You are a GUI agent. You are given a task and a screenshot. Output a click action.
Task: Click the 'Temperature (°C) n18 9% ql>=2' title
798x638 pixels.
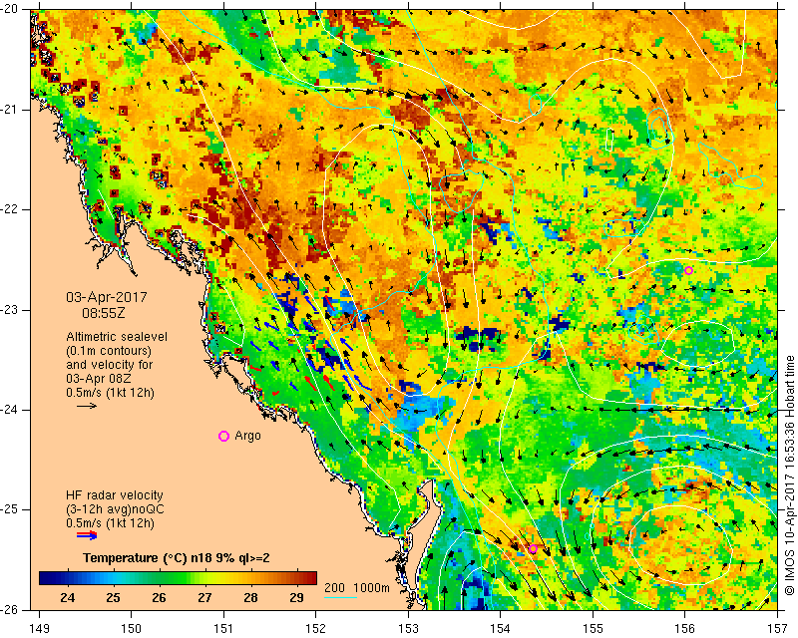coord(177,558)
